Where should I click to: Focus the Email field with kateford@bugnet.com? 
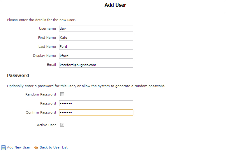pyautogui.click(x=96, y=65)
